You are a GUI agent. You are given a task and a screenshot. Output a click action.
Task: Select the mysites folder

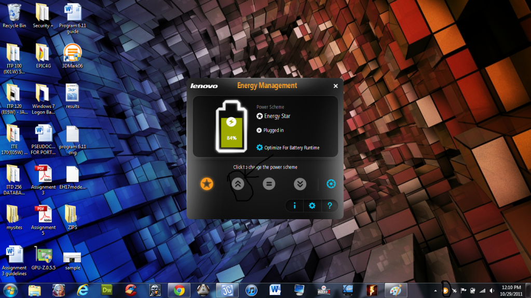point(14,217)
